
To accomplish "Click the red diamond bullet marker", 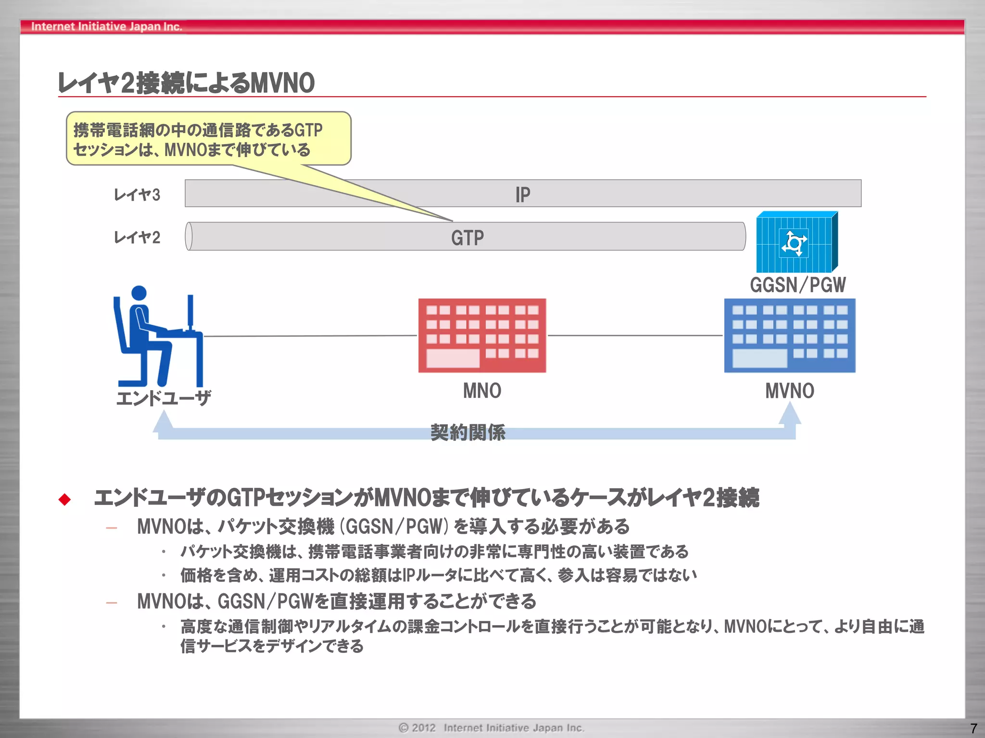I will pos(64,499).
